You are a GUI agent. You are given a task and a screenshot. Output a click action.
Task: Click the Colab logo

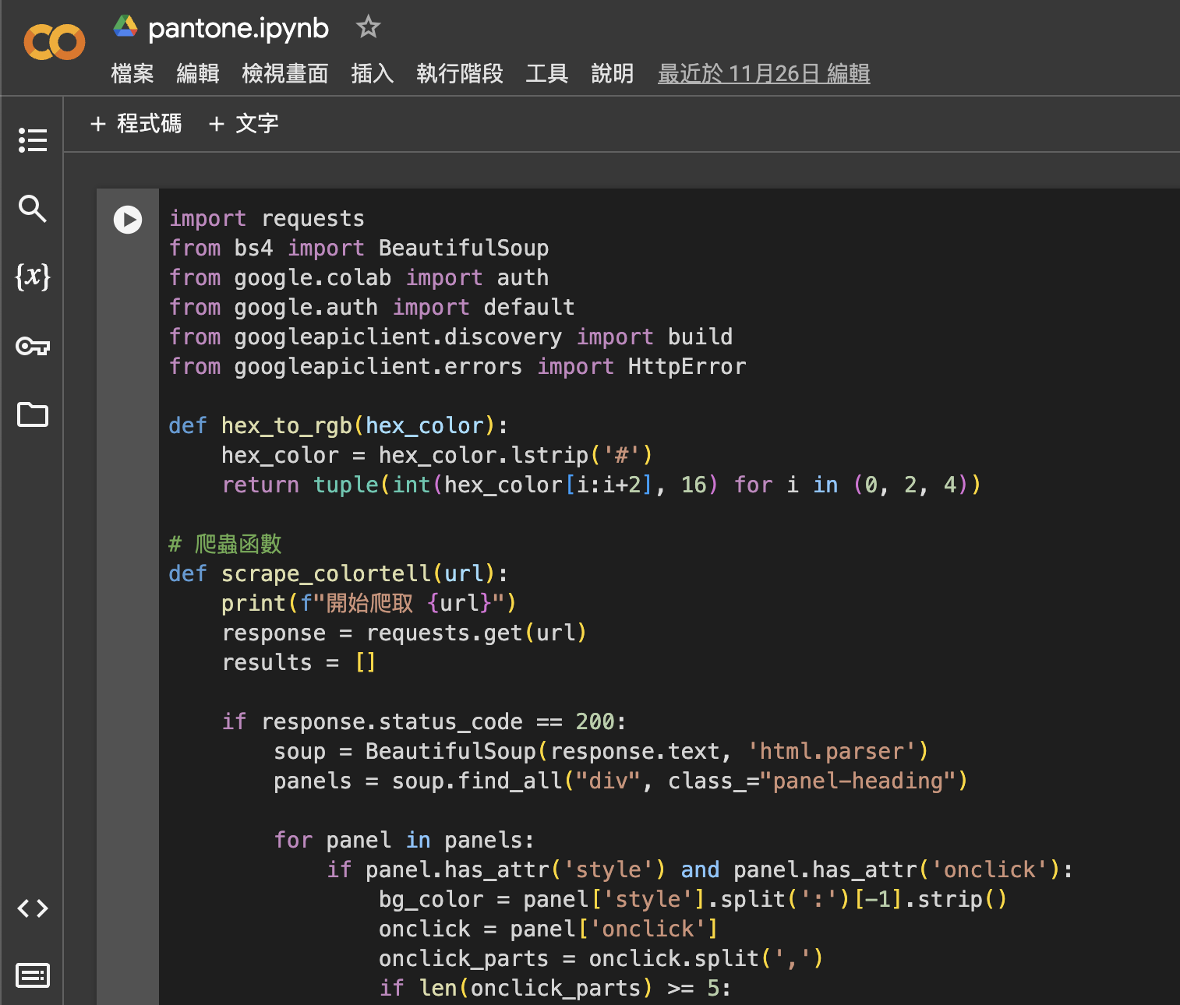[x=55, y=41]
